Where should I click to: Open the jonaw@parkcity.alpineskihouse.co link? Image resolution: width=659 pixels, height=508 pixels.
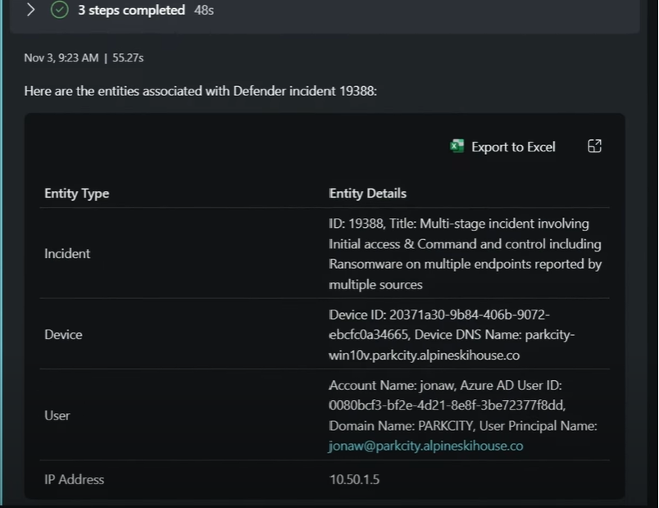(425, 446)
